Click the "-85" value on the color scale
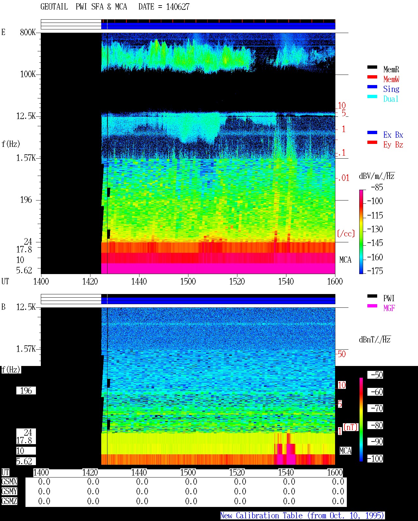This screenshot has height=521, width=418. tap(377, 187)
